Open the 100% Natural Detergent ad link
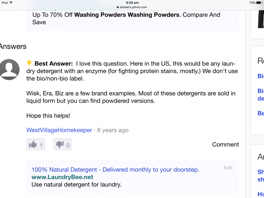 click(x=115, y=170)
